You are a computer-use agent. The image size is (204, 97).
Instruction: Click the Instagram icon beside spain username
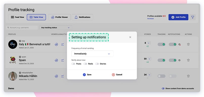20,57
